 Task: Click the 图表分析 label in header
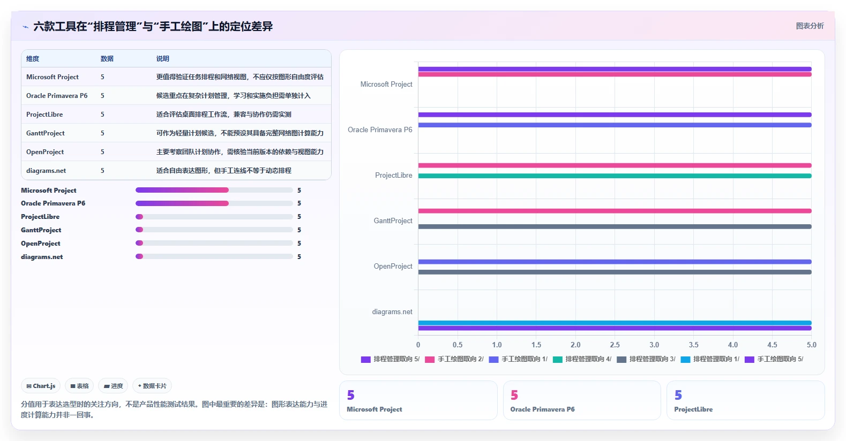pyautogui.click(x=810, y=26)
